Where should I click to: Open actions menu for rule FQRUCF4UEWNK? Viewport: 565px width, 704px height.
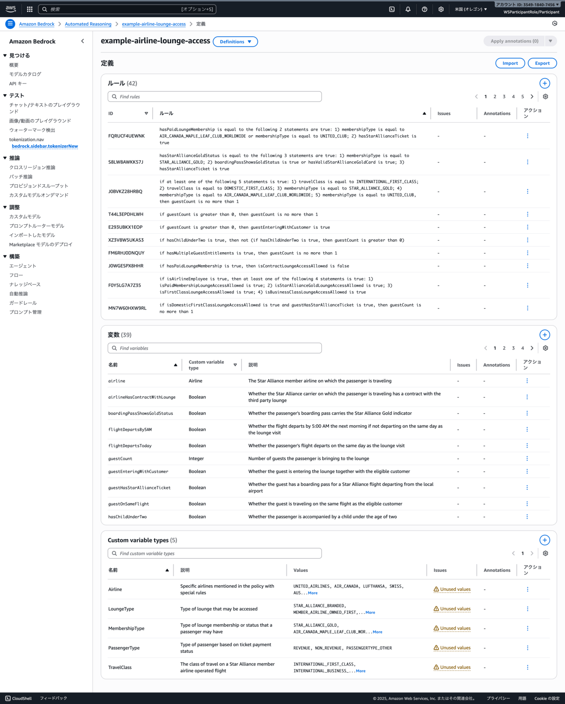527,136
